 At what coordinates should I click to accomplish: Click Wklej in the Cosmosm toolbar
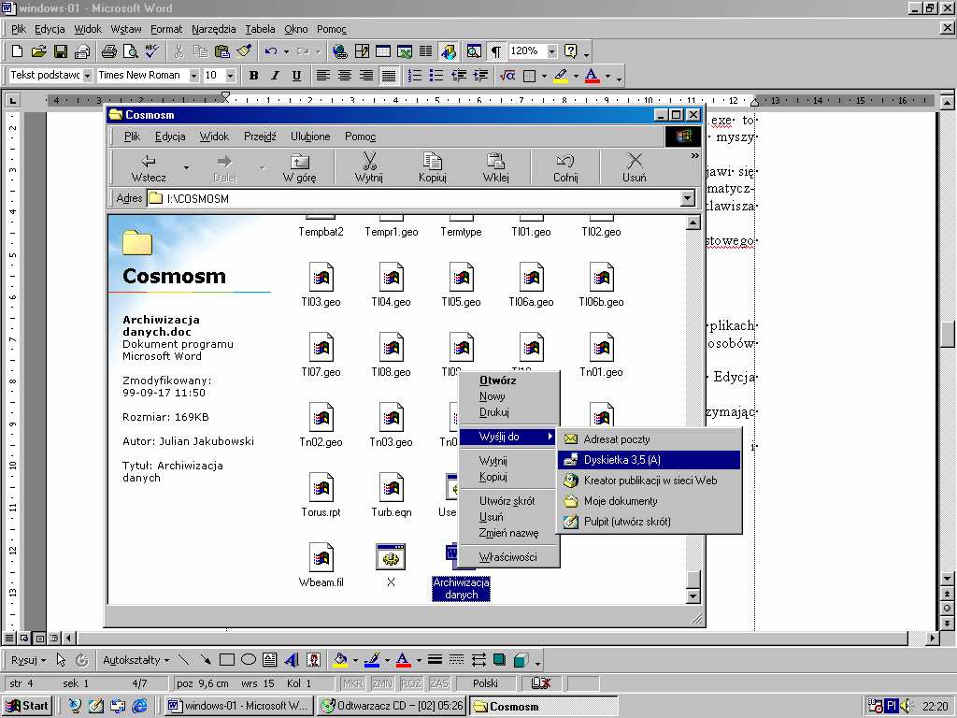point(495,168)
